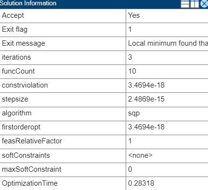Select the 'softConstraints' row label

coord(26,155)
